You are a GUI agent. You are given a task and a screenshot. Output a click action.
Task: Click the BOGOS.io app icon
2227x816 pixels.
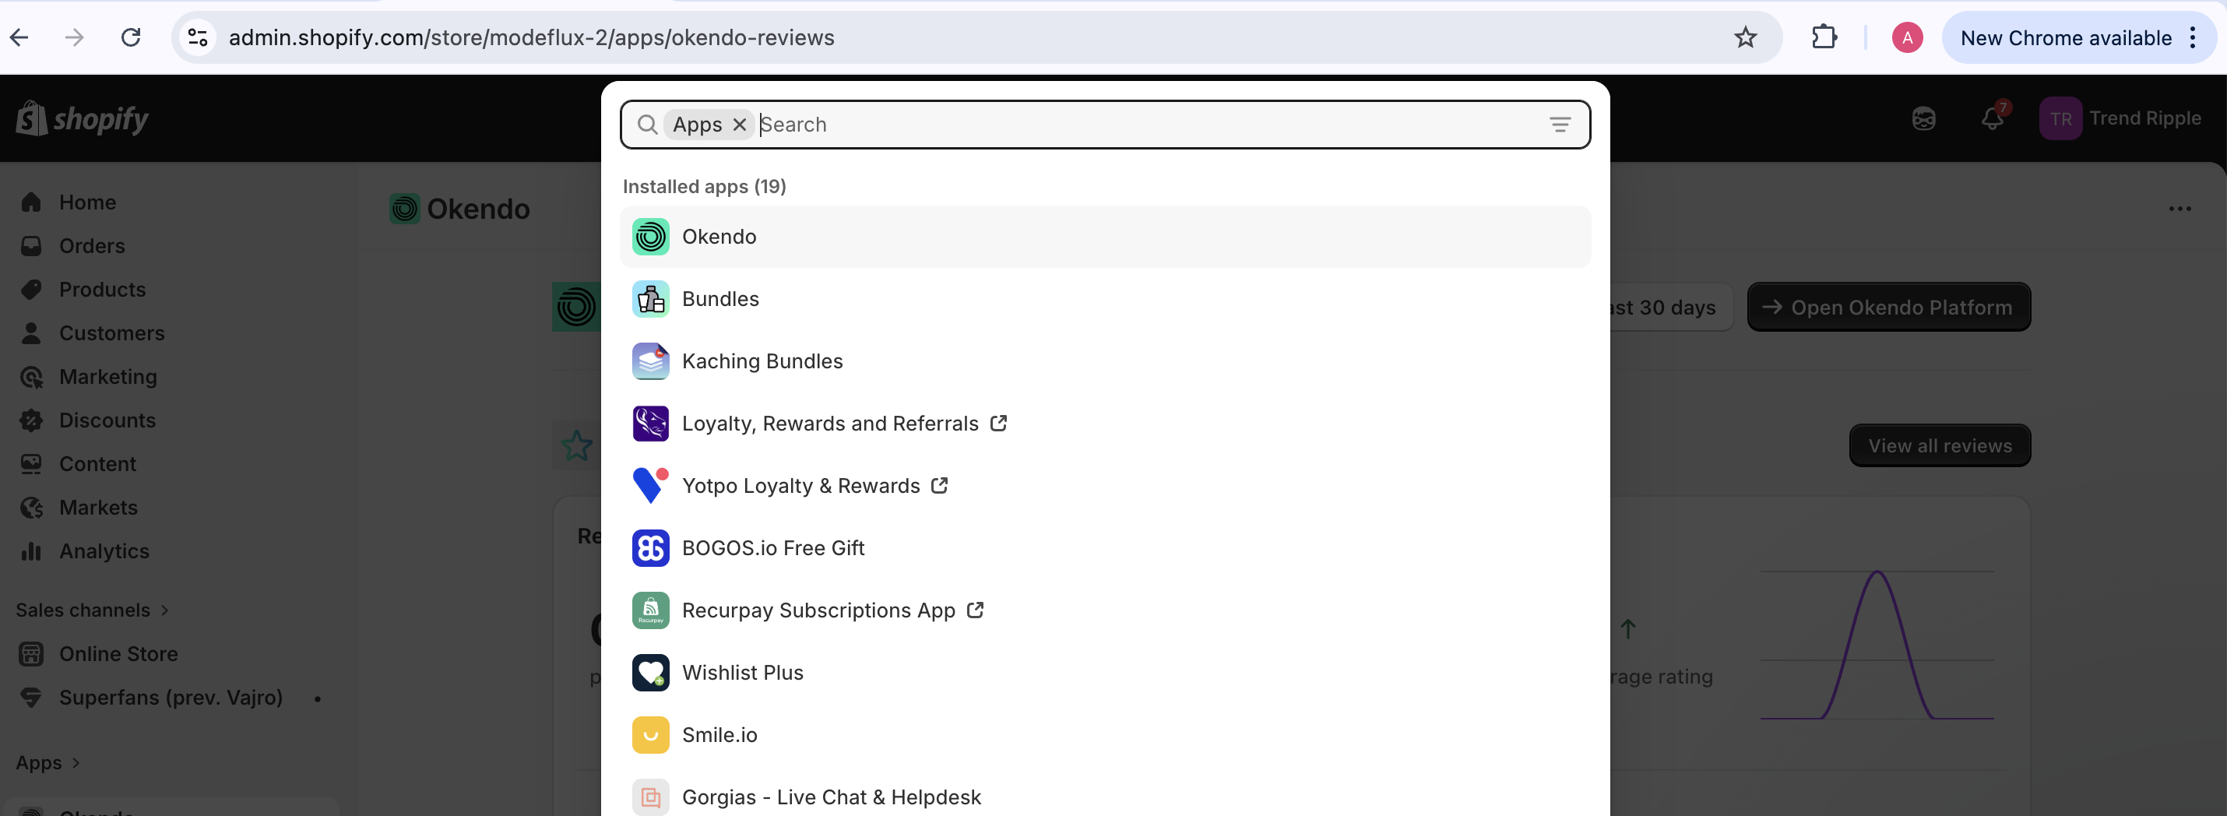point(650,548)
